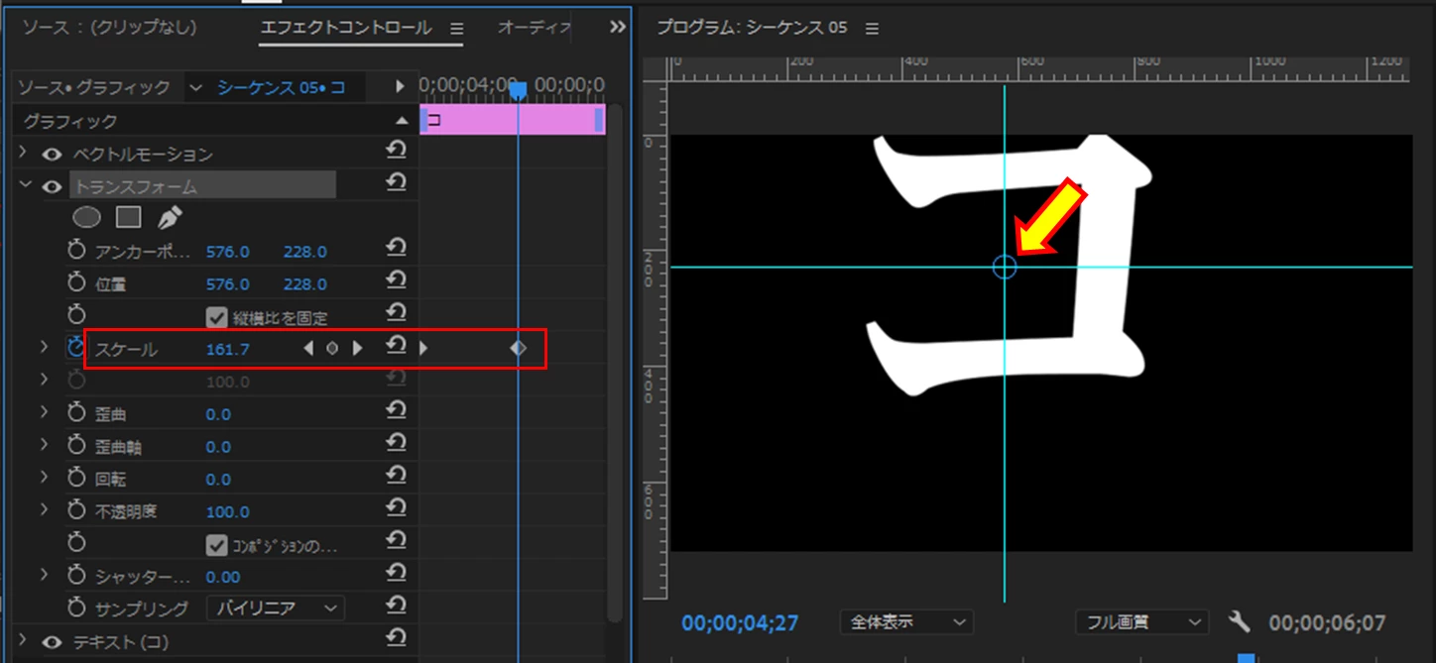Select the ellipse mask tool under トランスフォーム
1436x663 pixels.
point(87,216)
